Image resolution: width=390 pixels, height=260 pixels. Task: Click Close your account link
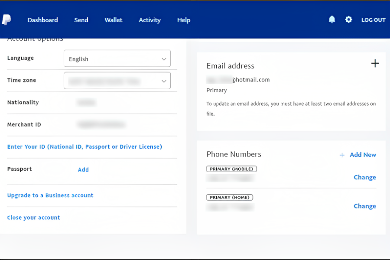pos(33,218)
